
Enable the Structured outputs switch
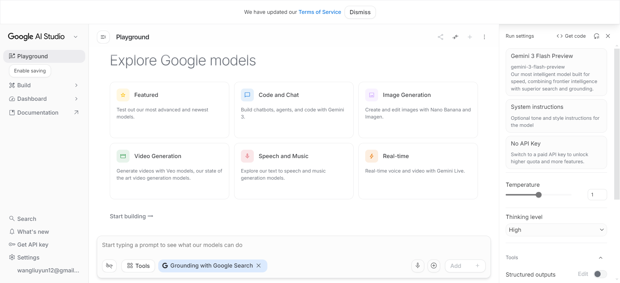coord(600,274)
